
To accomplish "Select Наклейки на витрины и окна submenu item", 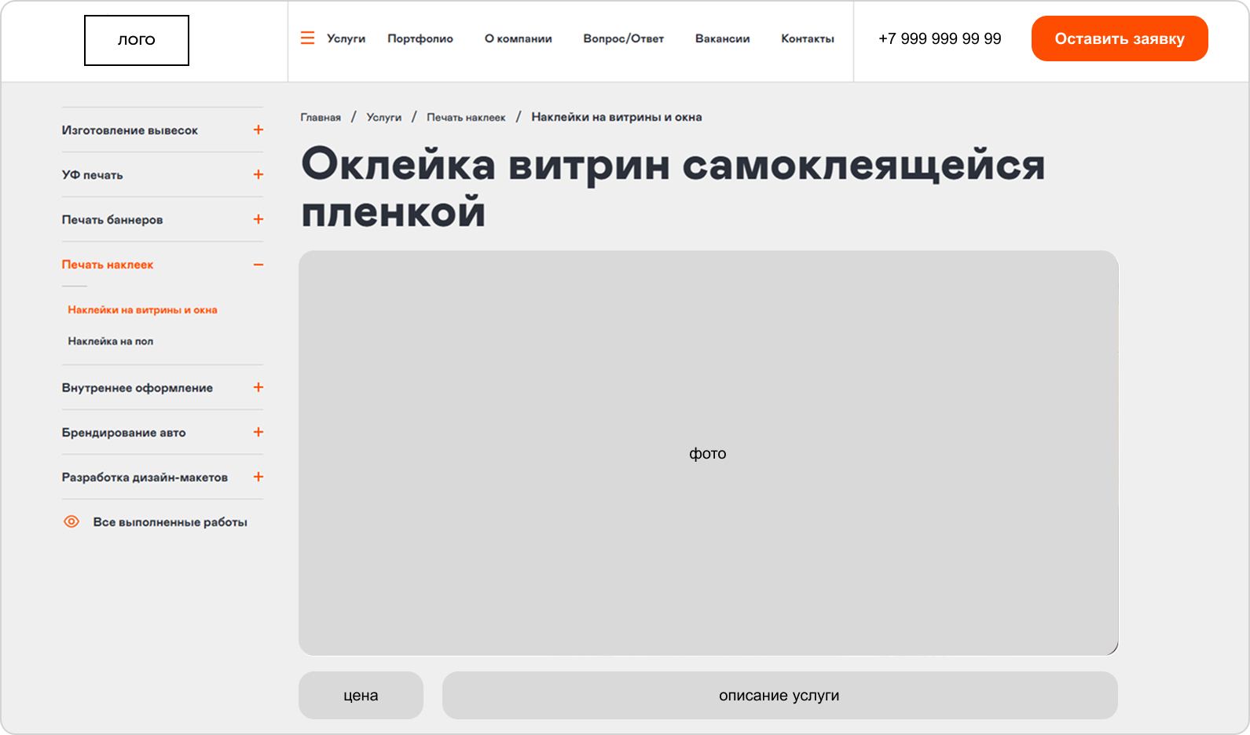I will [x=142, y=309].
